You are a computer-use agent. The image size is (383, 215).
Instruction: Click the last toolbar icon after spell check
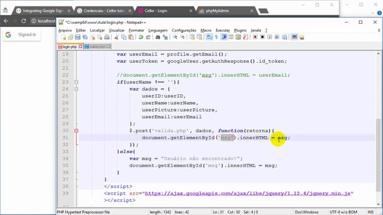click(x=302, y=37)
